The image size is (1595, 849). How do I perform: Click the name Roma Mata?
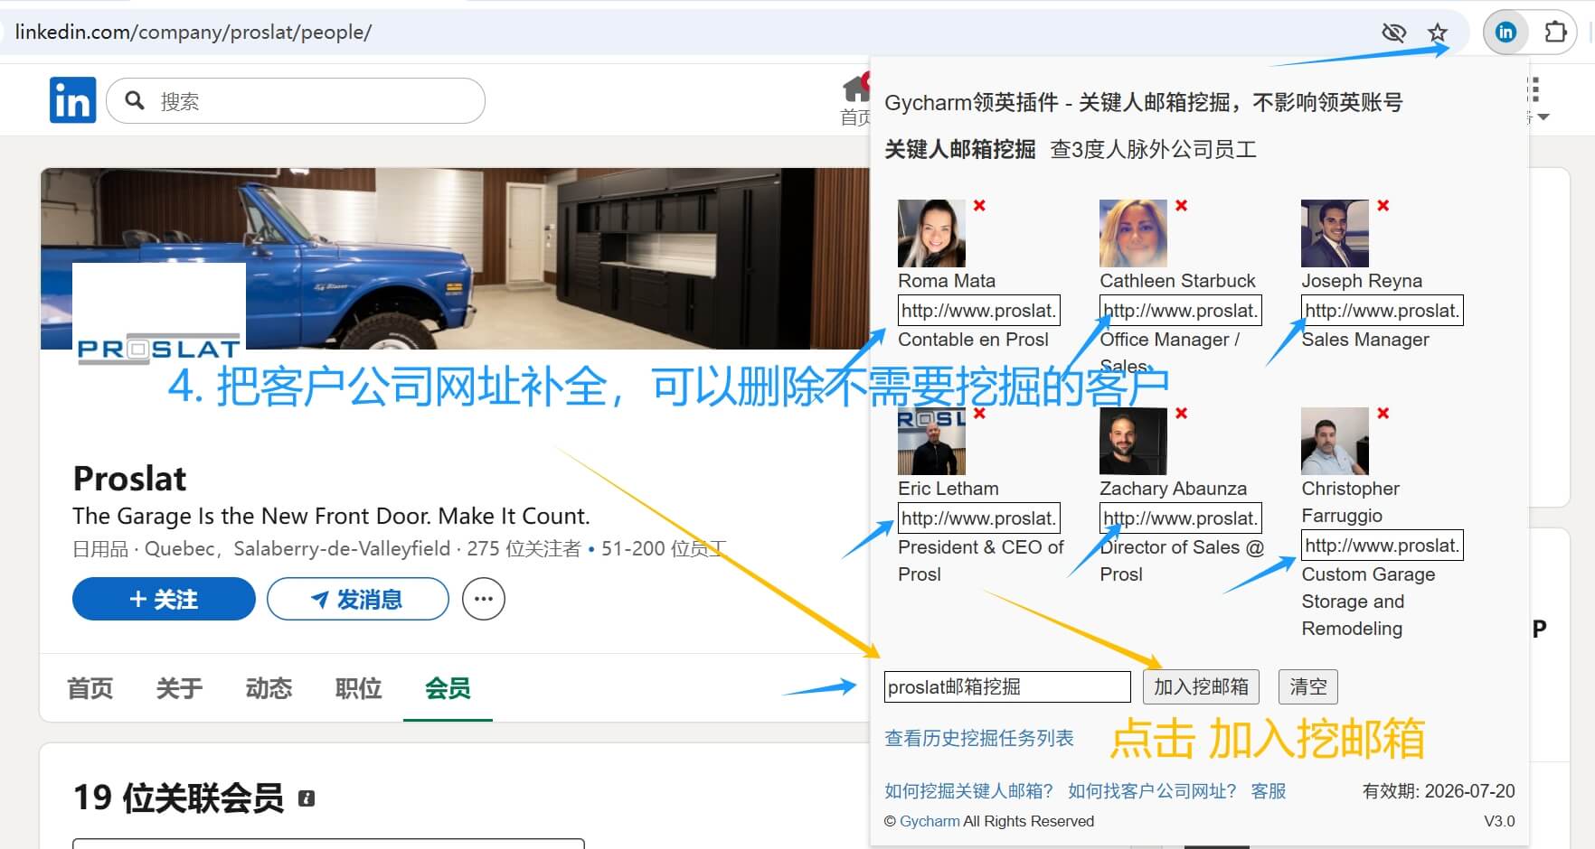(947, 281)
